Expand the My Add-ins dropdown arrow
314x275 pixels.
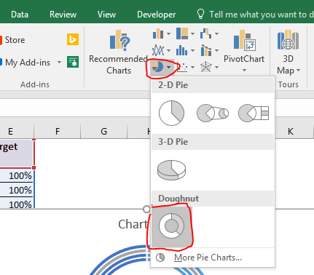pyautogui.click(x=59, y=63)
